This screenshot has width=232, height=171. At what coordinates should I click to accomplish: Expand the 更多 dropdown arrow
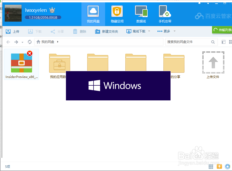(x=175, y=31)
